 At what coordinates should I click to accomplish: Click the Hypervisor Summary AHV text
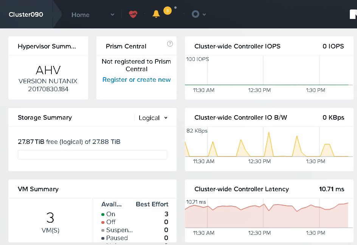pos(48,70)
